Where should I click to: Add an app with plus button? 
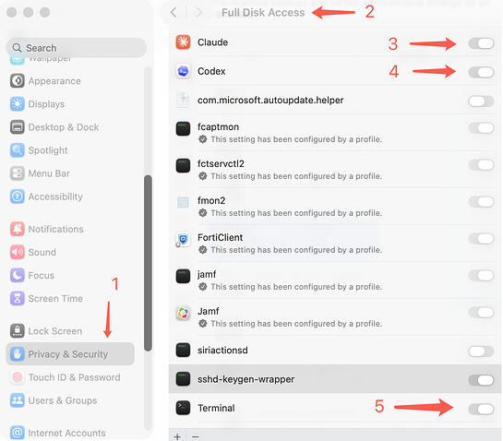coord(177,436)
